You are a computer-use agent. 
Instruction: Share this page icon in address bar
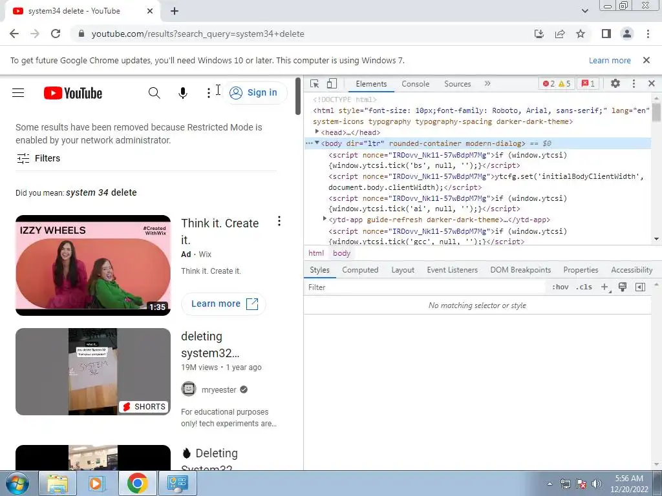pos(560,34)
